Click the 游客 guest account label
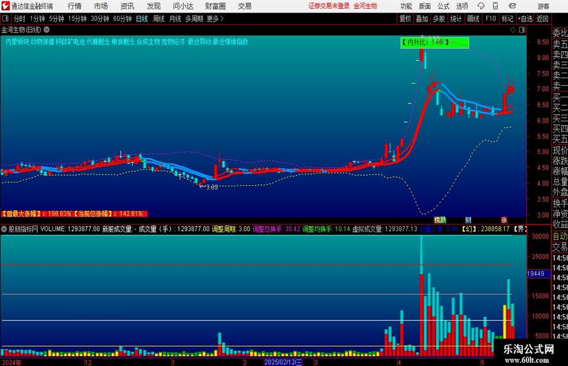The width and height of the screenshot is (568, 366). pos(543,6)
